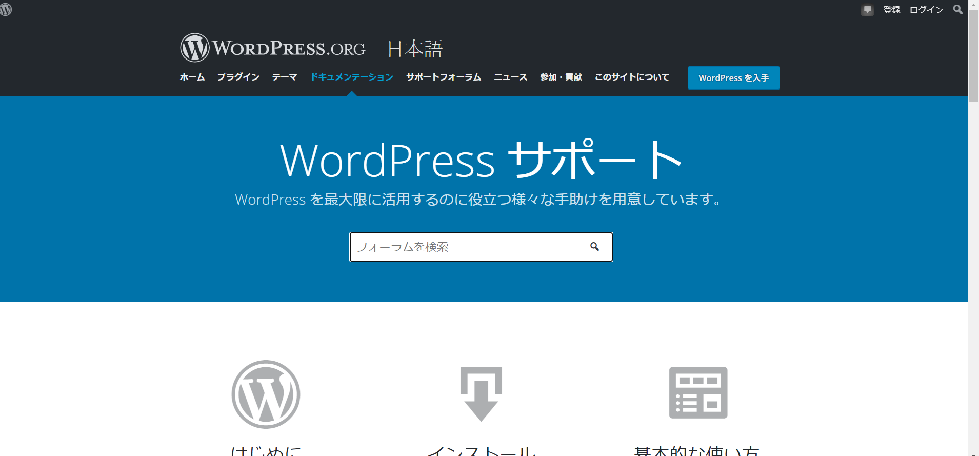The width and height of the screenshot is (979, 456).
Task: Click the ログイン link
Action: [926, 10]
